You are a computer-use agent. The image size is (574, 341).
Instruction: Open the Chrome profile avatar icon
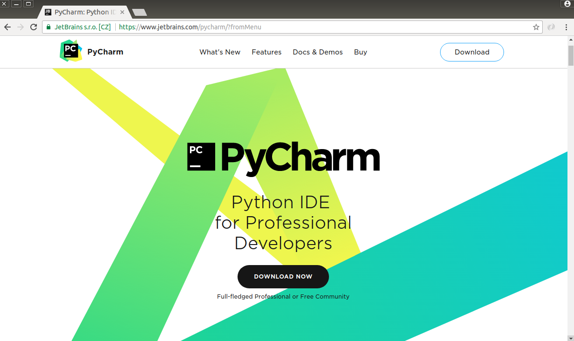click(x=567, y=4)
